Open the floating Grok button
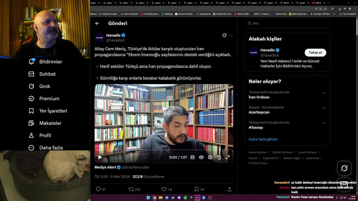The image size is (358, 201). 344,168
